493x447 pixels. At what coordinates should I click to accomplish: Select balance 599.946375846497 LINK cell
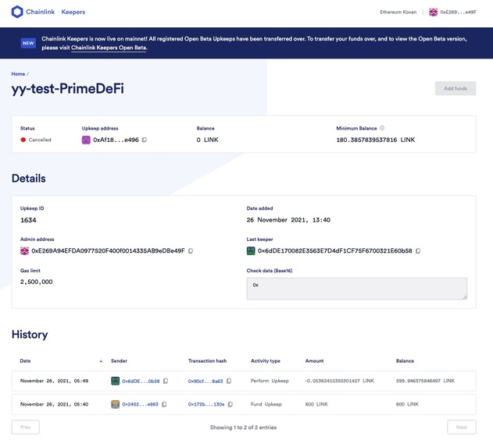coord(425,381)
